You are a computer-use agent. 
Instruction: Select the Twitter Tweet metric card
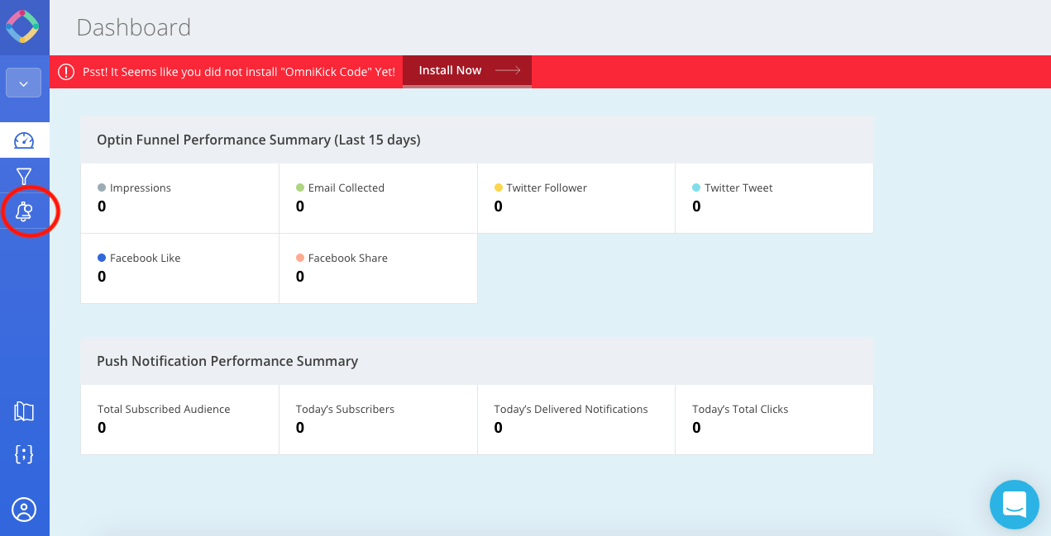[x=774, y=198]
